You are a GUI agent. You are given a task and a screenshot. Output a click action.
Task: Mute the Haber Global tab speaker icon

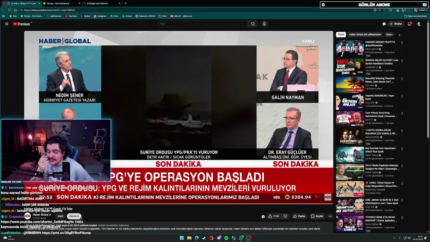(x=8, y=3)
